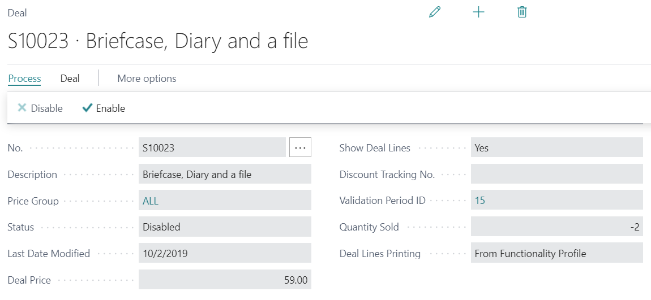Click the Description field
651x300 pixels.
click(224, 175)
